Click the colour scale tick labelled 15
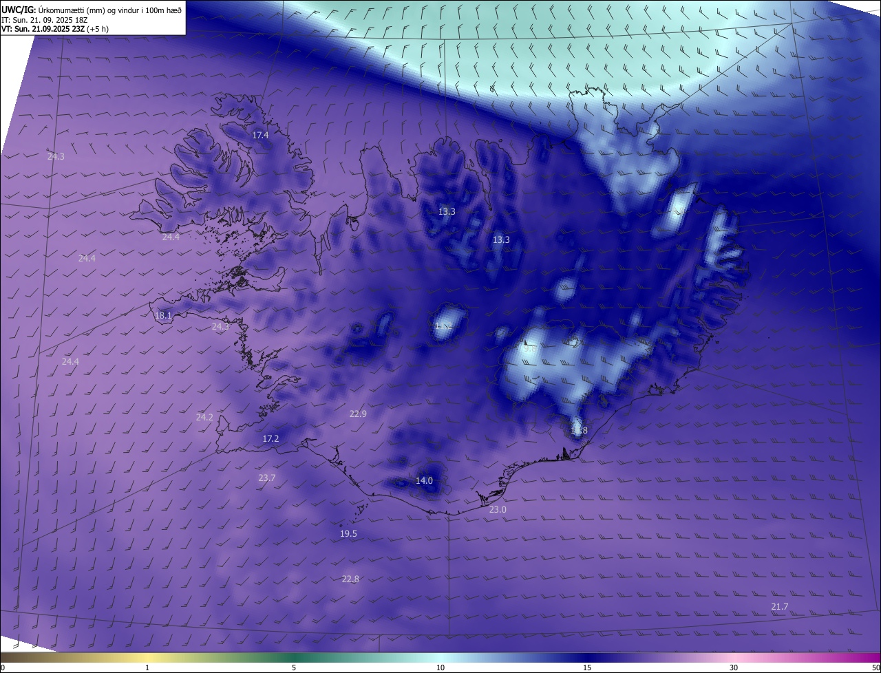 (x=587, y=668)
